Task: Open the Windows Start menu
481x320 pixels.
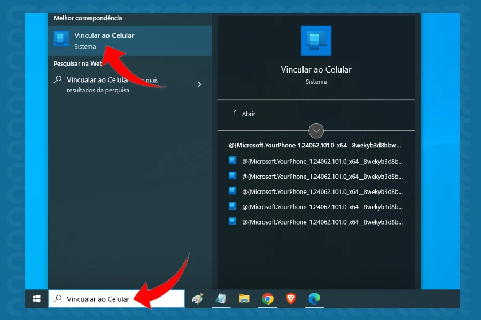Action: 36,299
